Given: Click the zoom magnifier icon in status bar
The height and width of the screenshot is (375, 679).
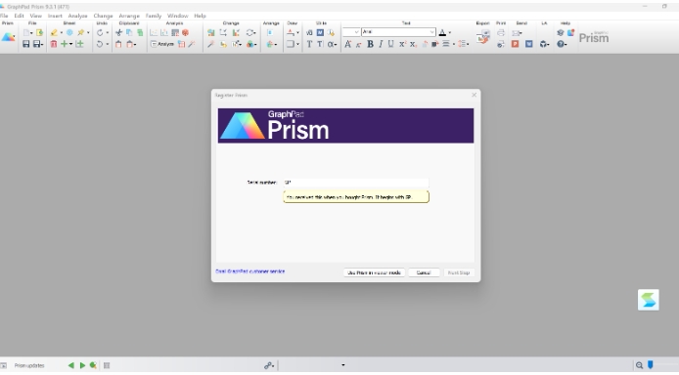Looking at the screenshot, I should coord(639,365).
